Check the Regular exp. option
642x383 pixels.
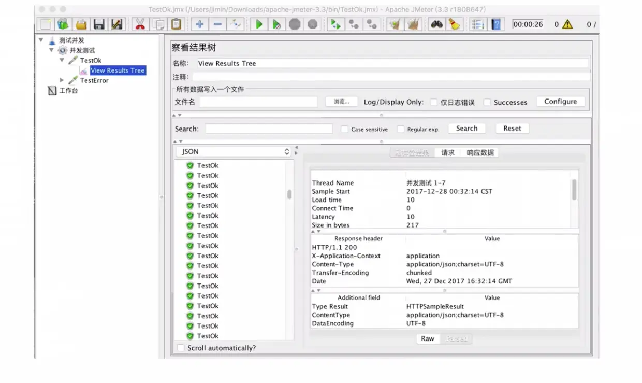pyautogui.click(x=400, y=129)
